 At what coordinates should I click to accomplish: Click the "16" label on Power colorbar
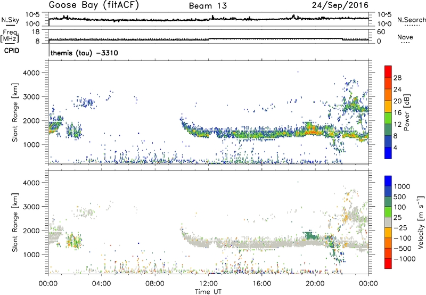pos(397,113)
